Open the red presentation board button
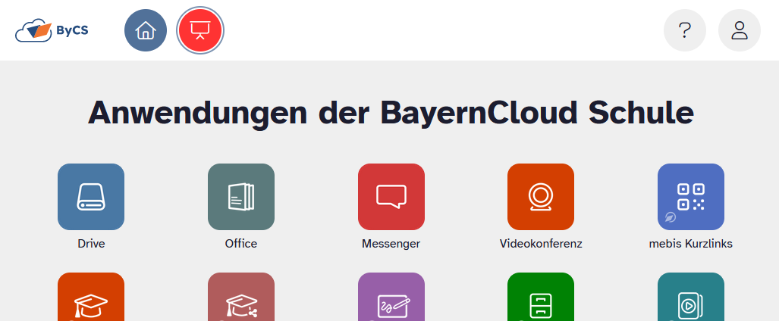Image resolution: width=779 pixels, height=321 pixels. pyautogui.click(x=199, y=30)
